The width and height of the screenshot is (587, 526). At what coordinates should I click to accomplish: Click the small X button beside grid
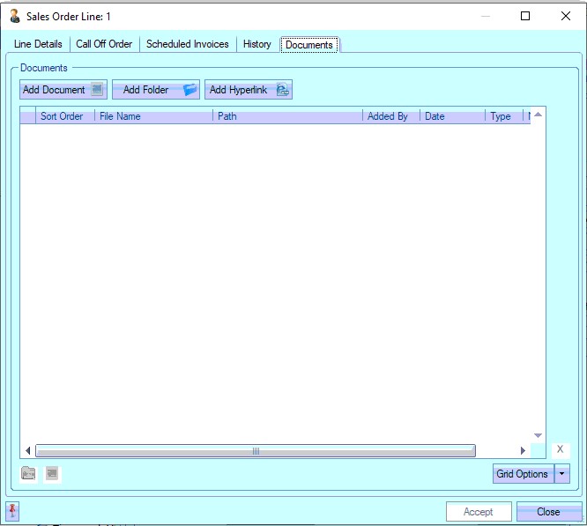tap(560, 449)
